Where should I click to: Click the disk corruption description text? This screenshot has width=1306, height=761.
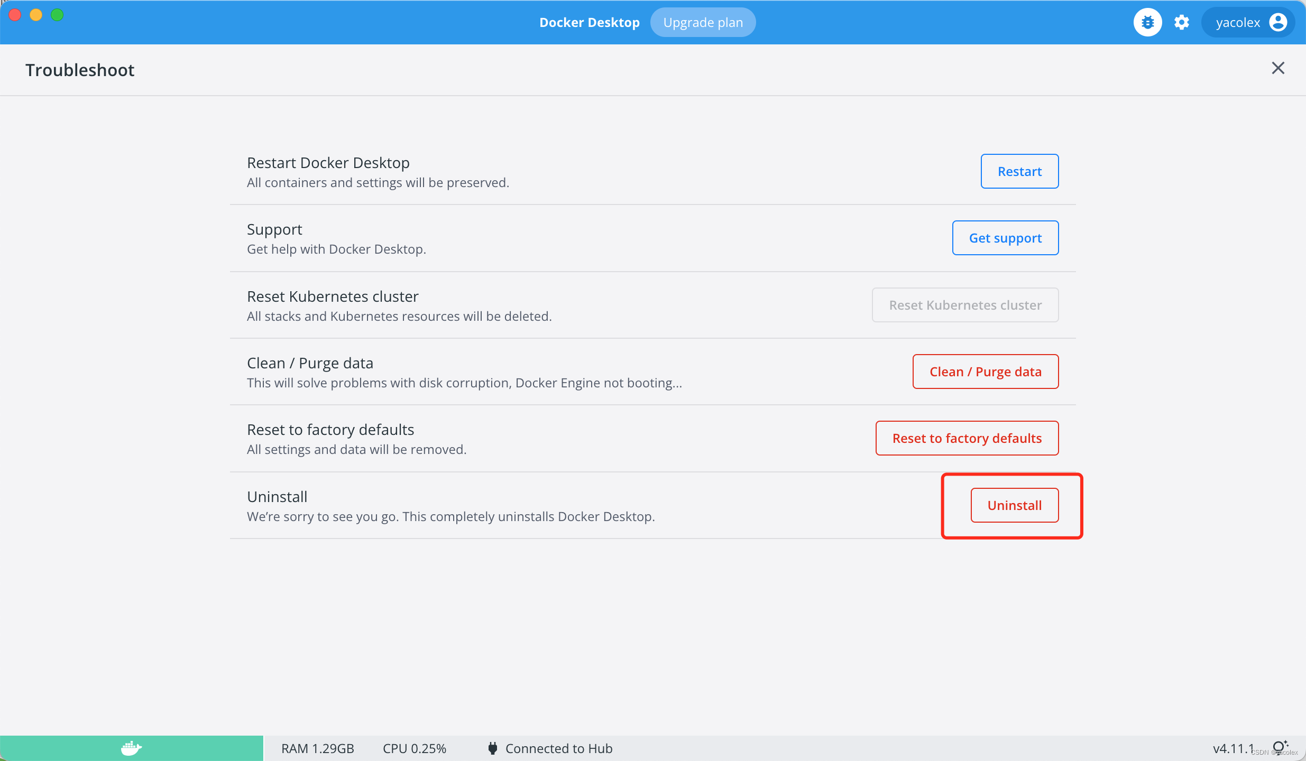pos(464,383)
